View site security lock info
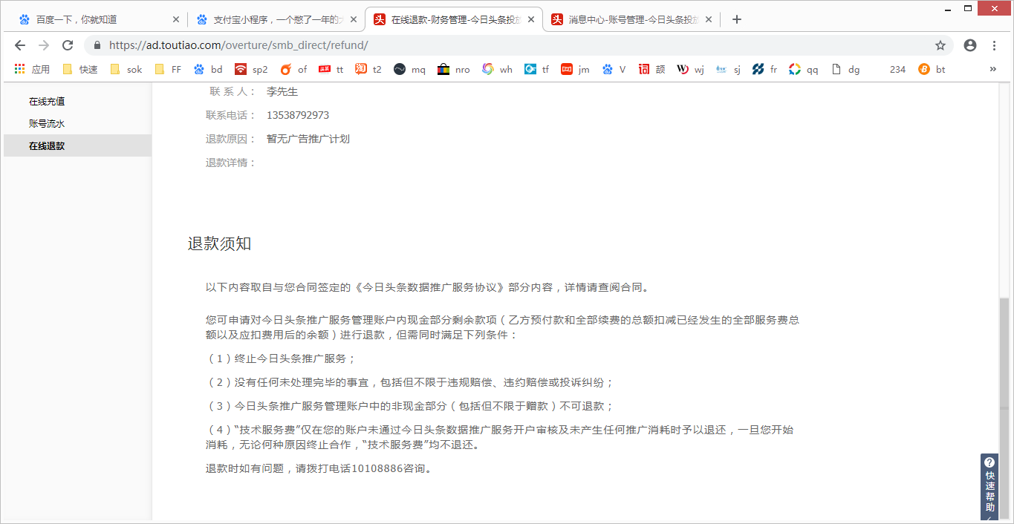 pyautogui.click(x=97, y=45)
